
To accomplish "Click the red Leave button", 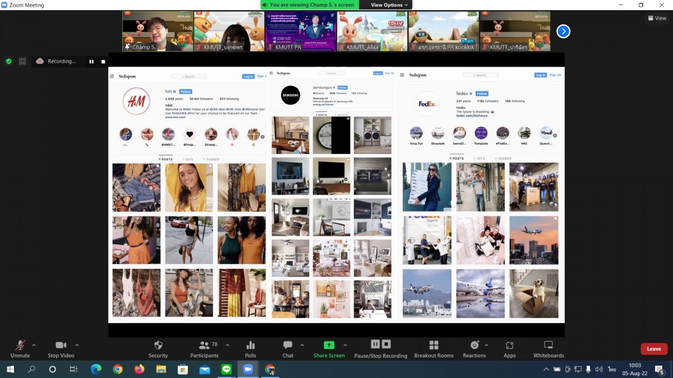I will tap(654, 349).
